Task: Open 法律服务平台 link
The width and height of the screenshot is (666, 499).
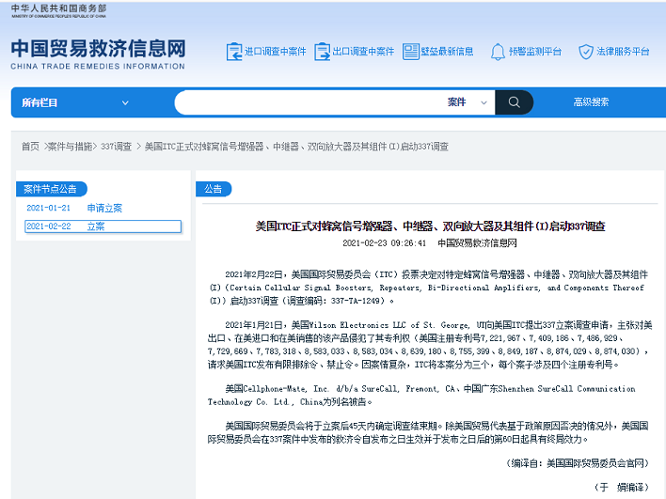Action: click(x=623, y=52)
